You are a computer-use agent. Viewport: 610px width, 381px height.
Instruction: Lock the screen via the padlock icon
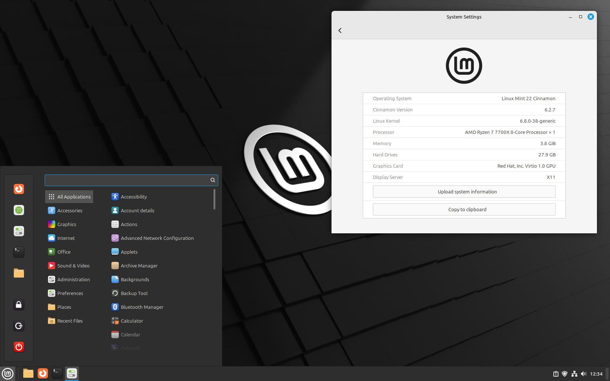click(x=19, y=305)
